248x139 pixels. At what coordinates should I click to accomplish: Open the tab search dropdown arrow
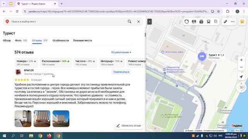(x=3, y=3)
